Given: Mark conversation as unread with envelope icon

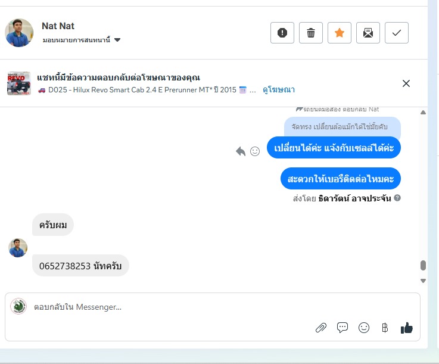Looking at the screenshot, I should (x=368, y=33).
